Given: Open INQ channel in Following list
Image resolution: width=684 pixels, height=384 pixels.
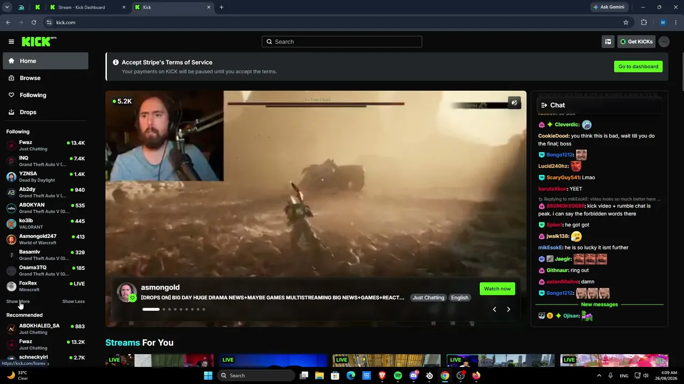Looking at the screenshot, I should click(45, 161).
